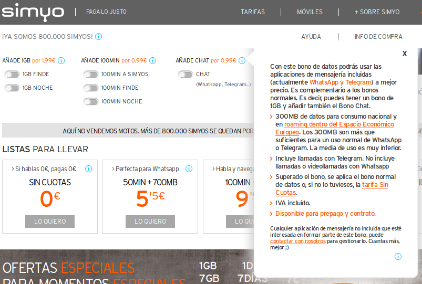This screenshot has width=422, height=284.
Task: Toggle 100MIN FINDE switch
Action: click(x=91, y=88)
